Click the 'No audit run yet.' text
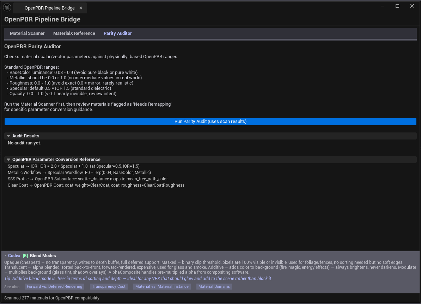The height and width of the screenshot is (304, 421). (24, 143)
